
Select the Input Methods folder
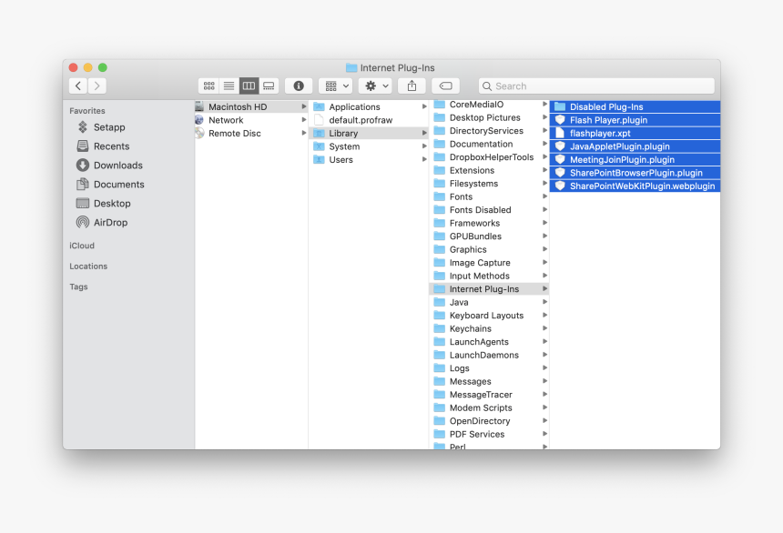tap(490, 276)
